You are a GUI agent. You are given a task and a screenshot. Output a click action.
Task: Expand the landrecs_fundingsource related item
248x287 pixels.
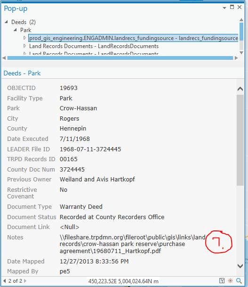coord(24,38)
